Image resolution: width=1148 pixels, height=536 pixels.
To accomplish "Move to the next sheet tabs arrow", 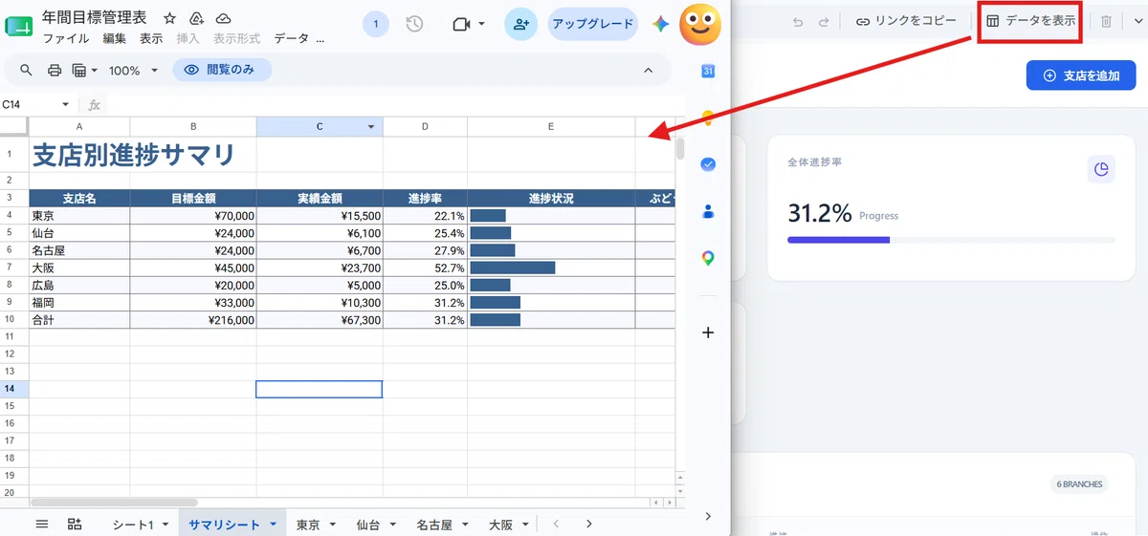I will 589,524.
